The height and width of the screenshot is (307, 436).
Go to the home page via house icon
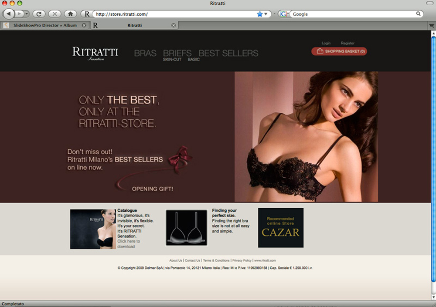pos(70,13)
